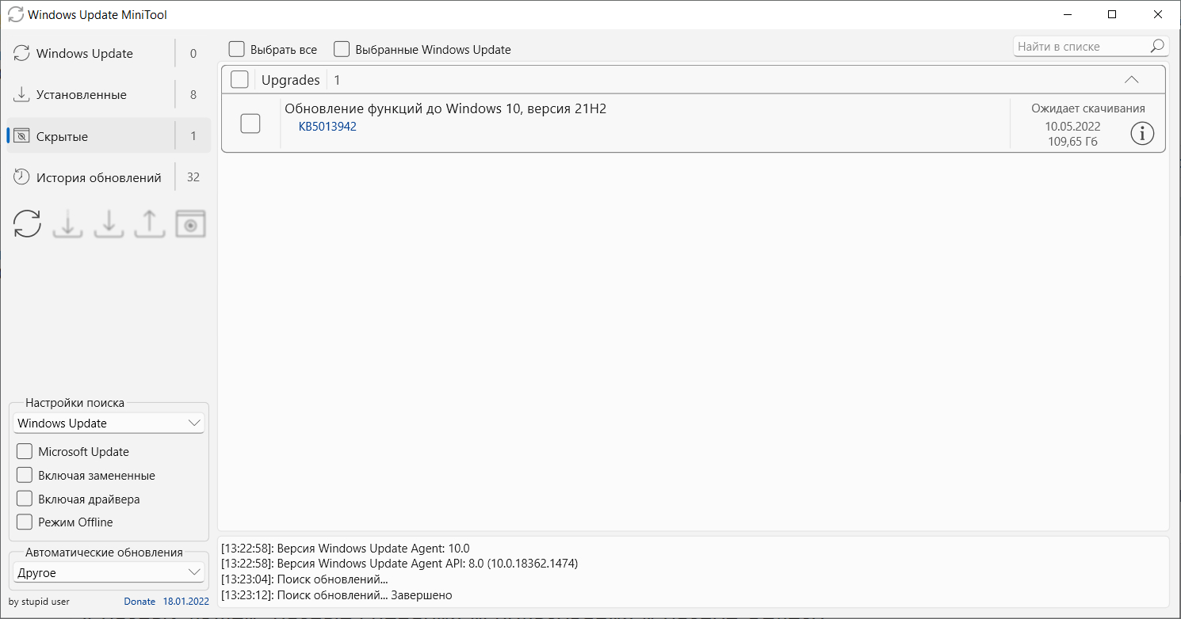The height and width of the screenshot is (619, 1181).
Task: Click the update size '109,65 Гб'
Action: click(1072, 142)
